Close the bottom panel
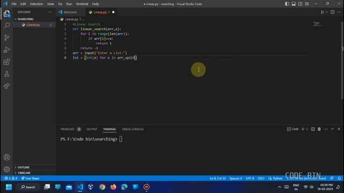Viewport: 344px width, 193px height. [x=339, y=129]
